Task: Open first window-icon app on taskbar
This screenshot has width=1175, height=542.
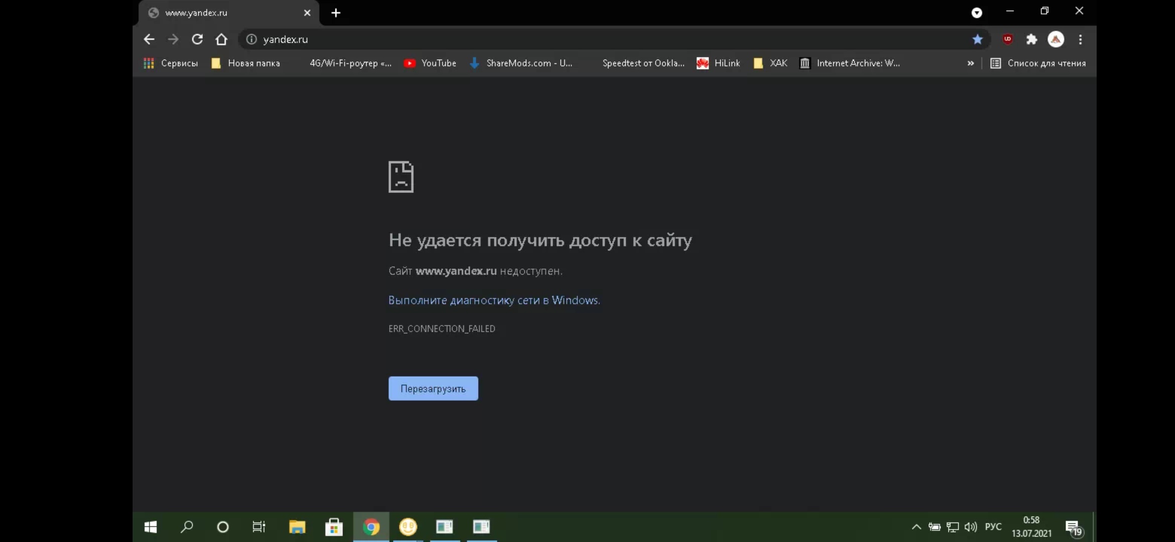Action: [x=444, y=527]
